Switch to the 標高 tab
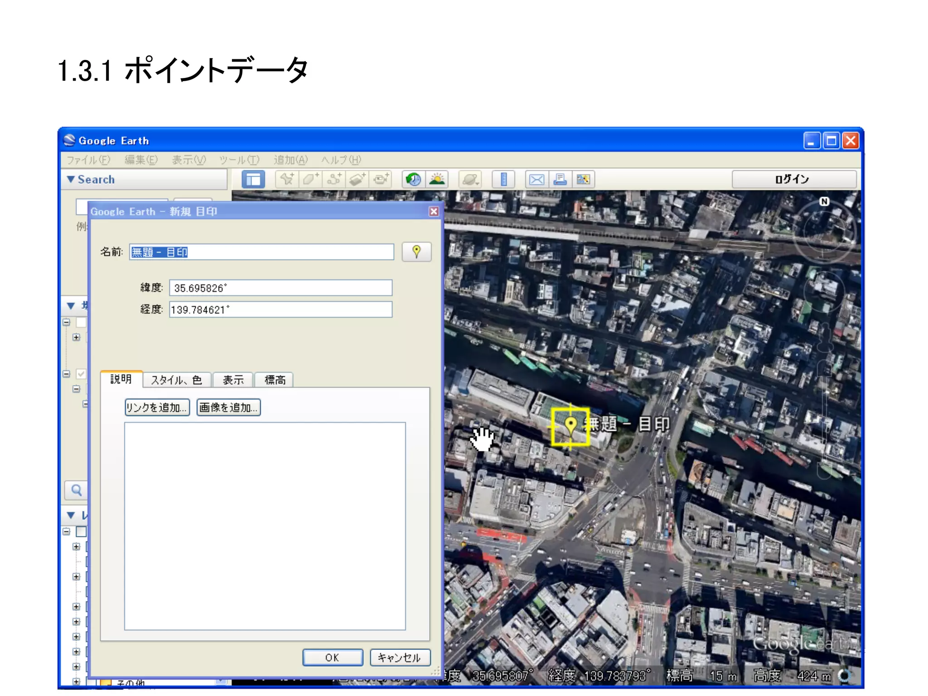The height and width of the screenshot is (696, 928). pyautogui.click(x=274, y=380)
